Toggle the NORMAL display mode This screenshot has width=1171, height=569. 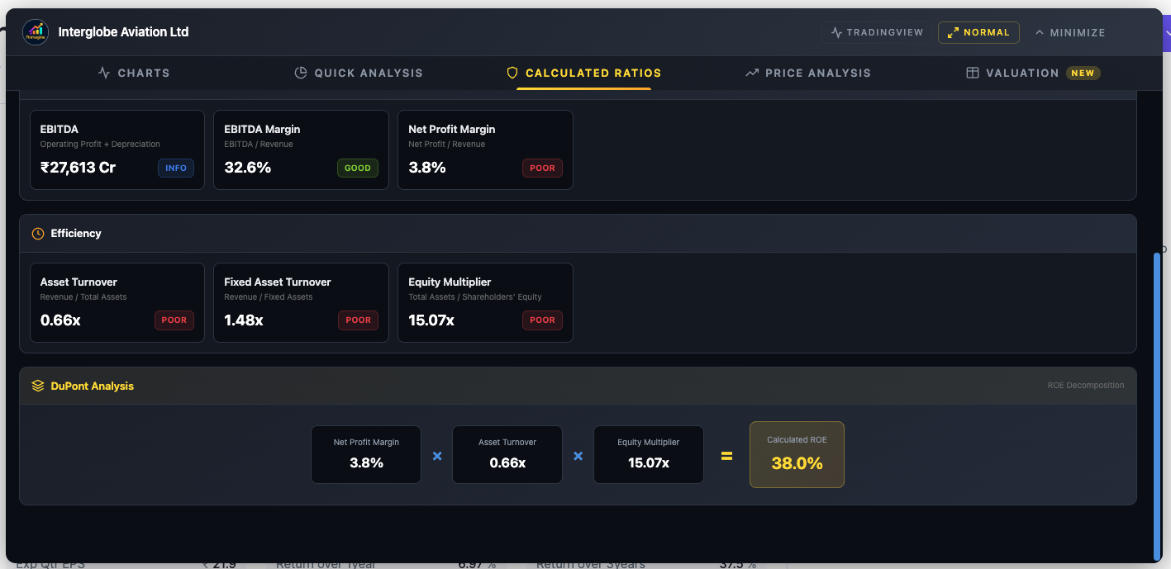click(978, 32)
